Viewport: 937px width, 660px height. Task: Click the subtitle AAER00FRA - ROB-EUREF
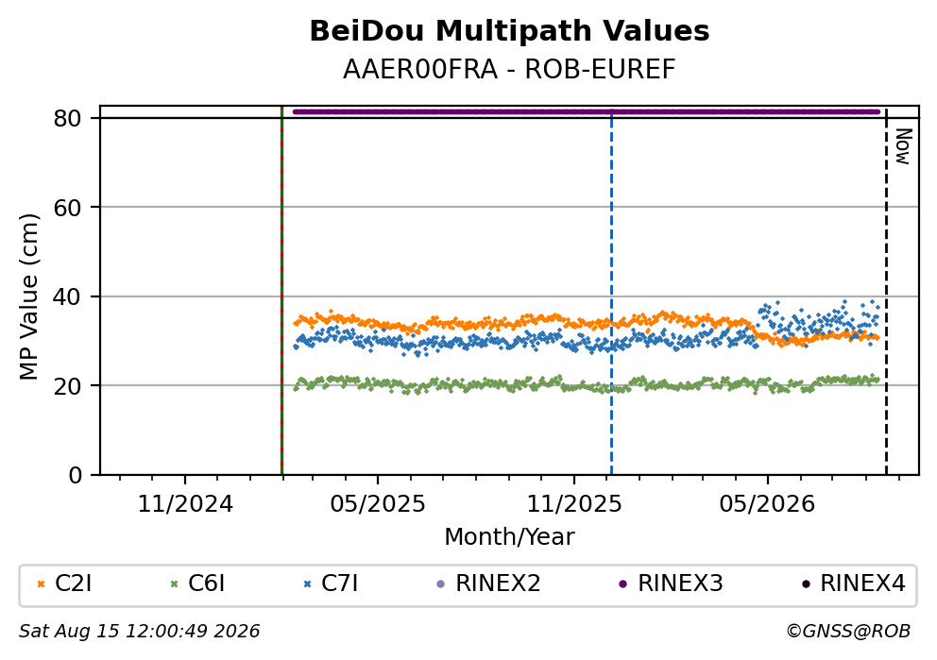509,70
